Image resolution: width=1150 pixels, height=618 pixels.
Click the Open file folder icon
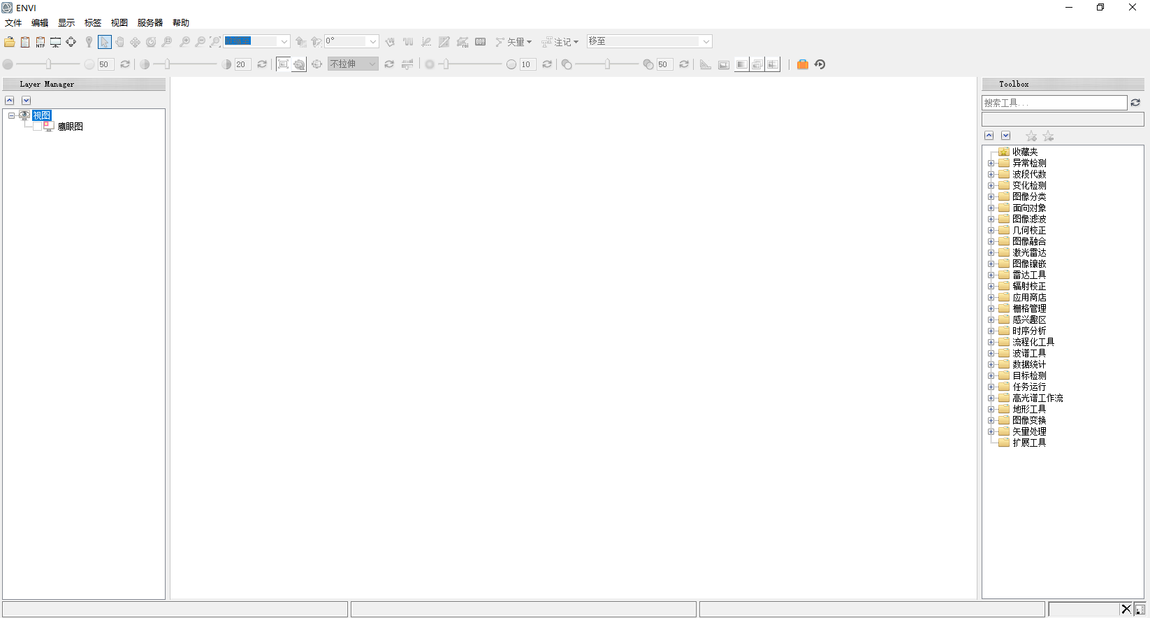(9, 42)
